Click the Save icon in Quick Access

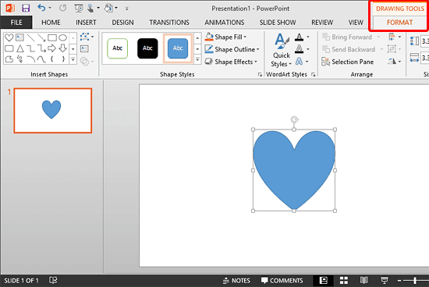point(26,9)
